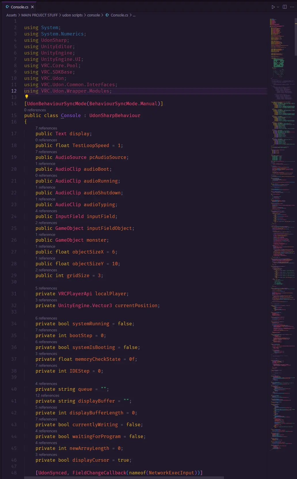Open the udon scripts breadcrumb
This screenshot has width=297, height=479.
[x=73, y=15]
